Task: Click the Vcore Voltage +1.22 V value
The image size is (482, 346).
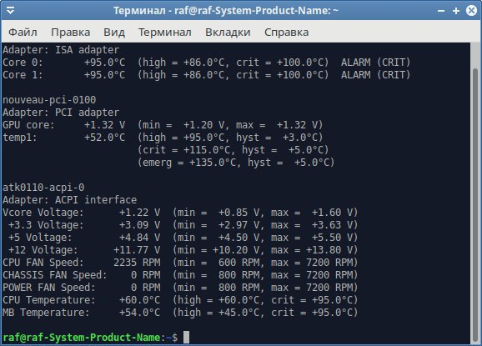Action: [x=140, y=213]
